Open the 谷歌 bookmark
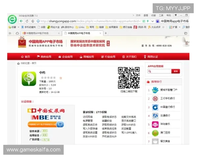 tap(42, 27)
